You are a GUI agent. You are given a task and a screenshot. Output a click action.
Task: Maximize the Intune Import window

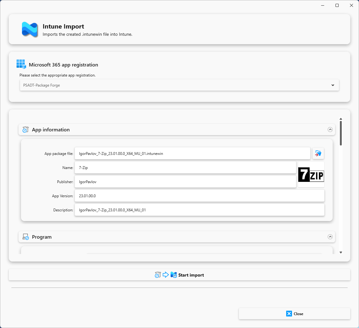pos(337,5)
